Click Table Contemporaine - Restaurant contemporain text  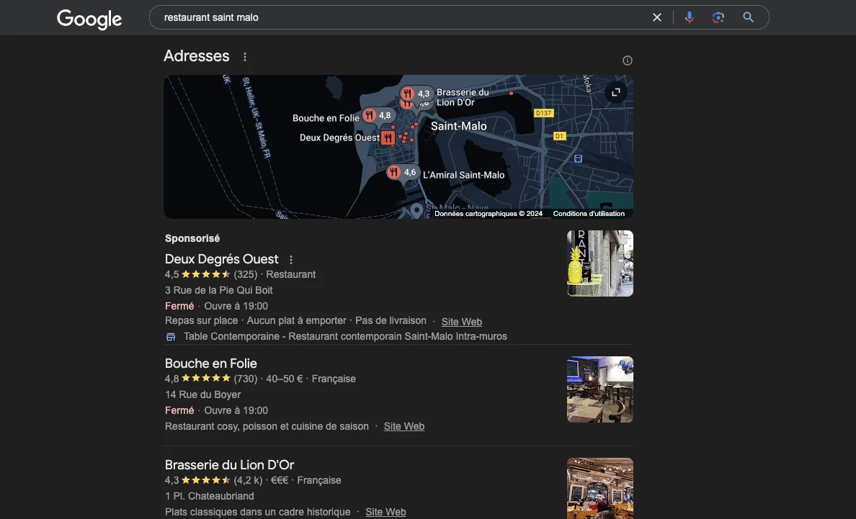coord(345,336)
